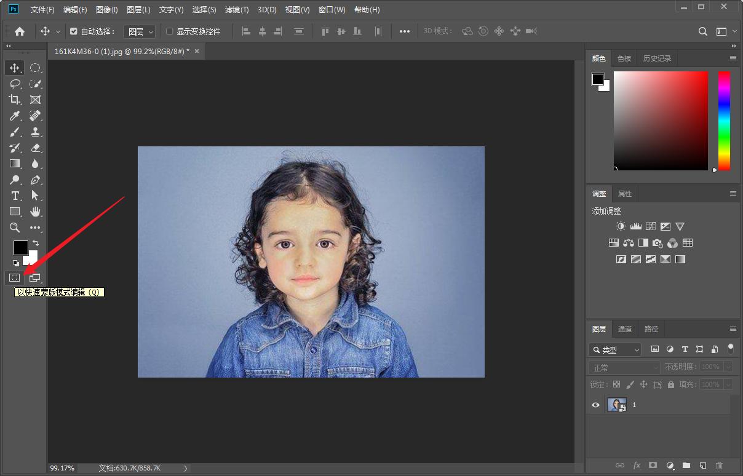The image size is (743, 476).
Task: Click the foreground color swatch in toolbar
Action: point(20,247)
